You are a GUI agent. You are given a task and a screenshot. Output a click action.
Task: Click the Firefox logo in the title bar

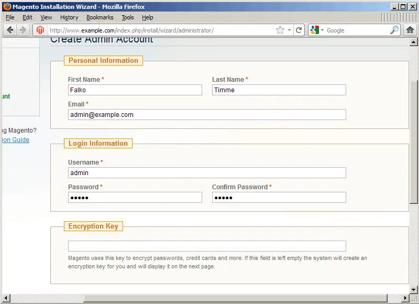[x=7, y=6]
